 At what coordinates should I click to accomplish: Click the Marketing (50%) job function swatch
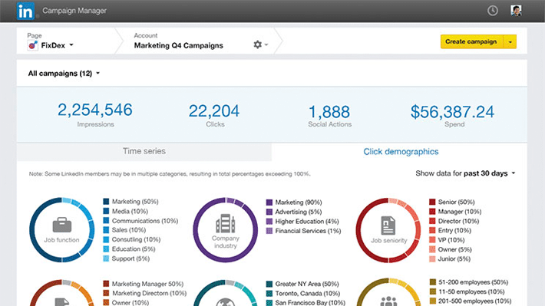click(x=106, y=202)
